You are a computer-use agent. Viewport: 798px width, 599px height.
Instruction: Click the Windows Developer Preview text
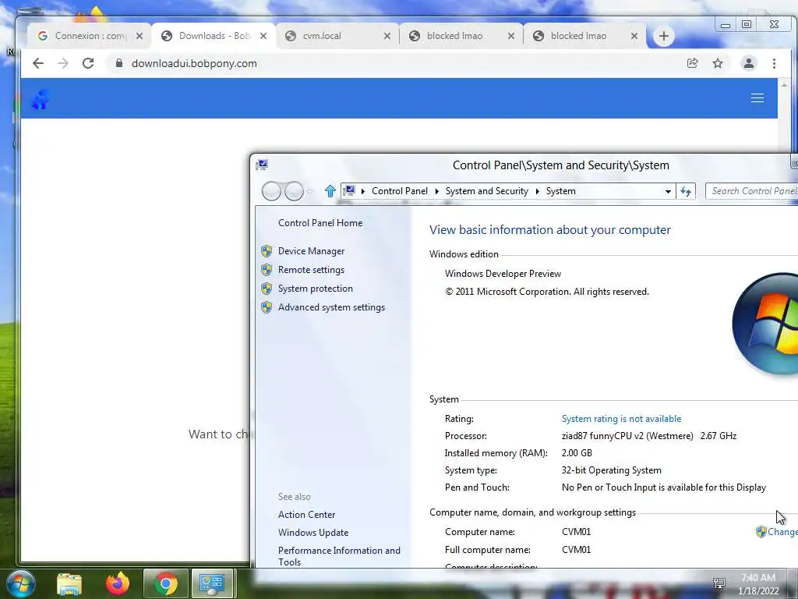503,274
